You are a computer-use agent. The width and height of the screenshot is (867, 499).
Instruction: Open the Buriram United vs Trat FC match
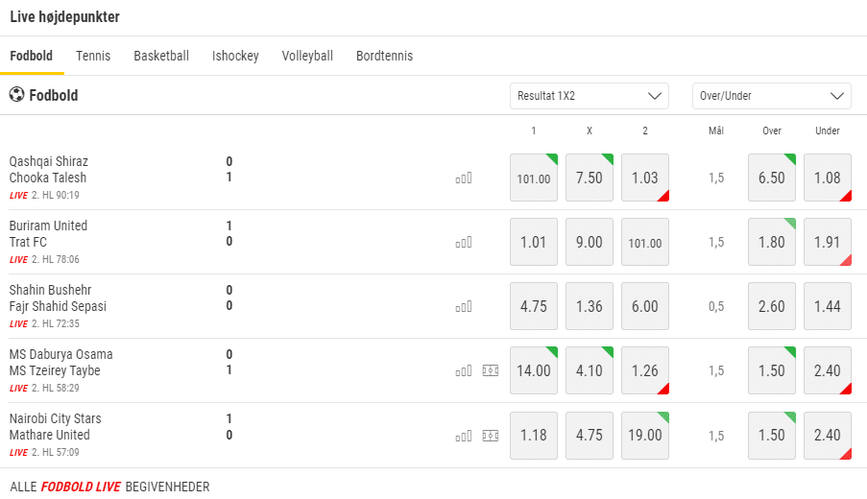[48, 233]
